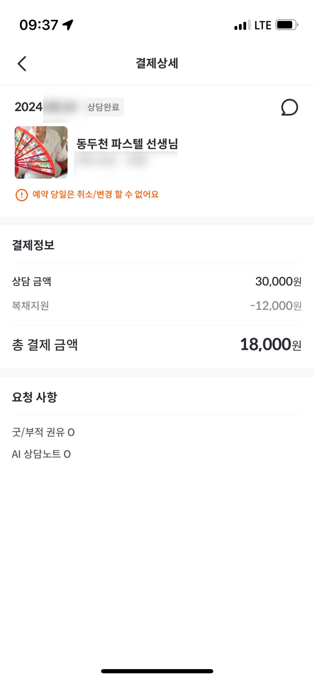This screenshot has width=314, height=680.
Task: Select the 상담 금액 30,000원 row
Action: click(157, 281)
